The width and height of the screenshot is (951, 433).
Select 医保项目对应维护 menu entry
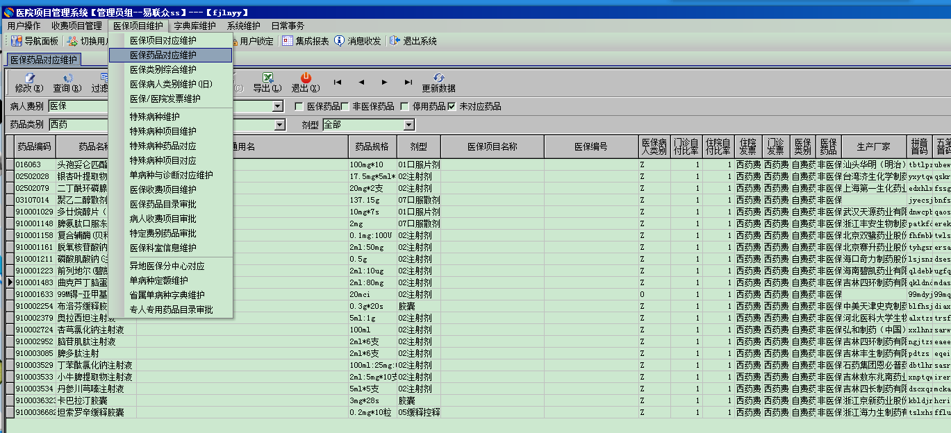click(x=171, y=40)
